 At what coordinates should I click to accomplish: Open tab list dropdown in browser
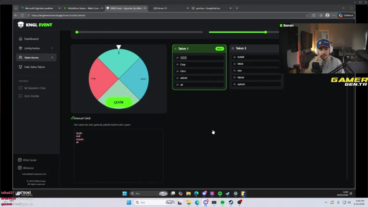pyautogui.click(x=16, y=8)
